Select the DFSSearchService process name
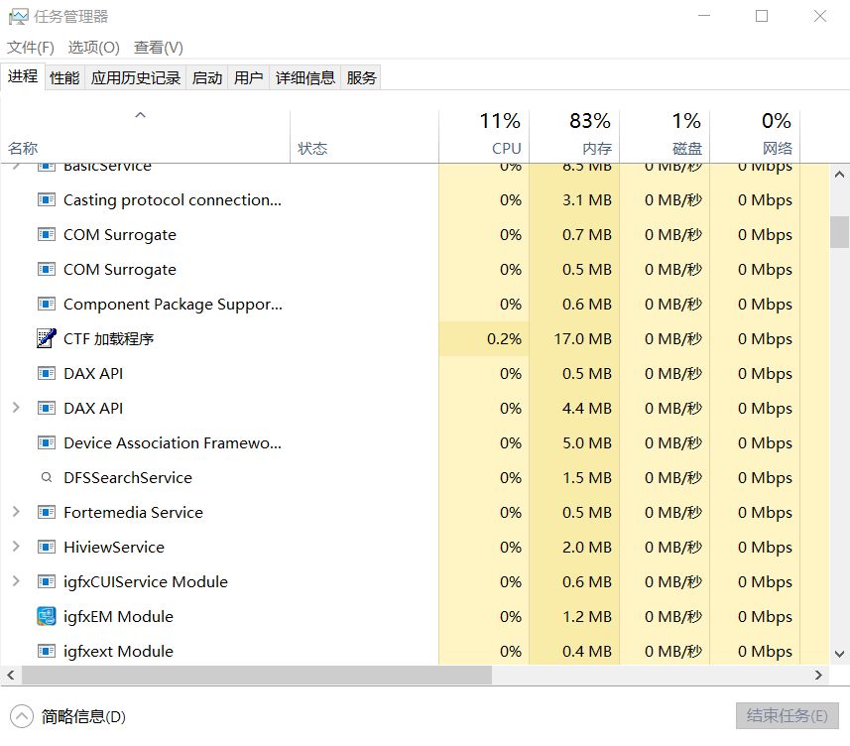 click(128, 477)
